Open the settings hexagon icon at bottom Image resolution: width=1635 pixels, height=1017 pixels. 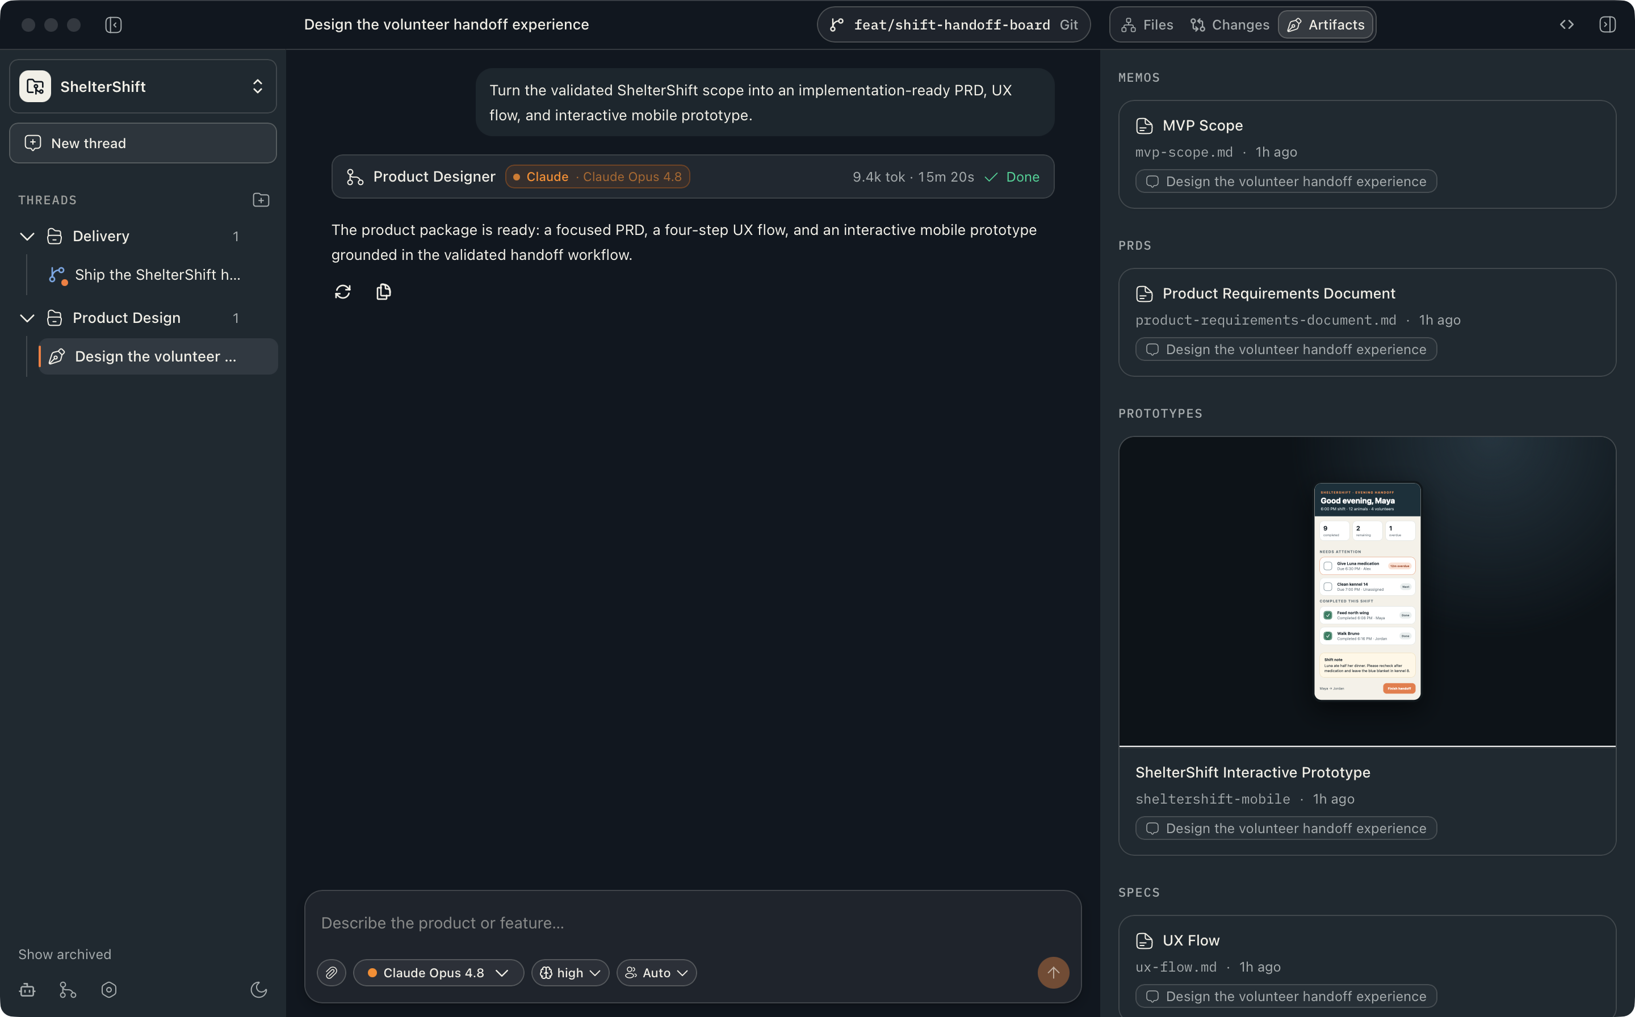109,990
